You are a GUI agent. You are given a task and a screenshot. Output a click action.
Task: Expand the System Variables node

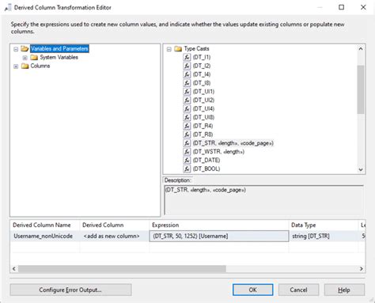(25, 58)
